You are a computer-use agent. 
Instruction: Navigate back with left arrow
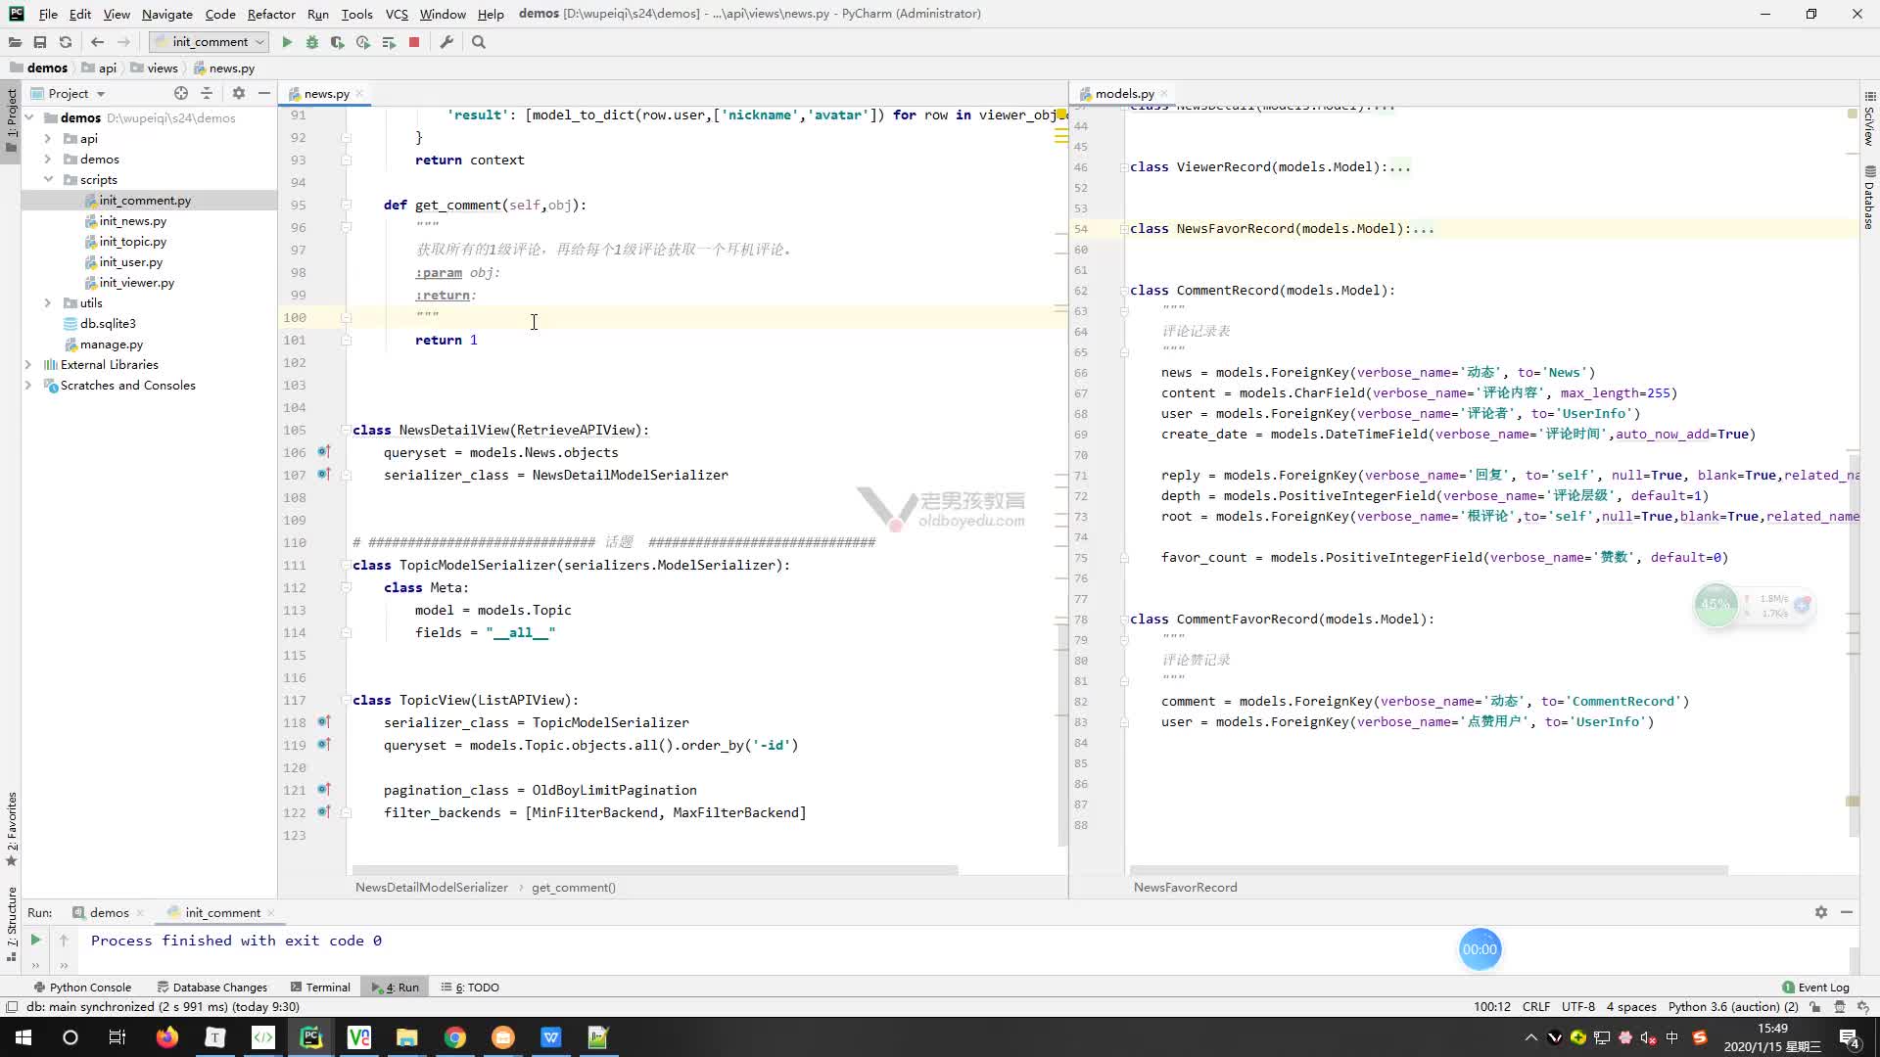click(97, 42)
